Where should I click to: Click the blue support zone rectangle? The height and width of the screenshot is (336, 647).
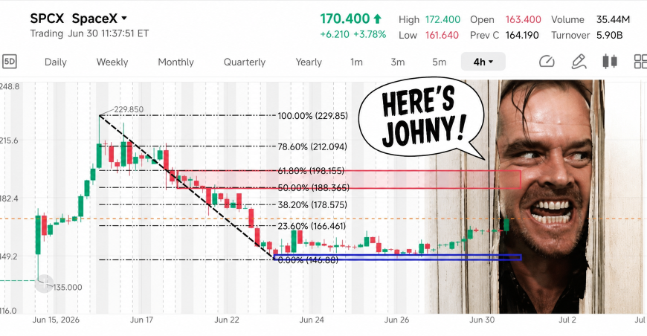pyautogui.click(x=397, y=257)
